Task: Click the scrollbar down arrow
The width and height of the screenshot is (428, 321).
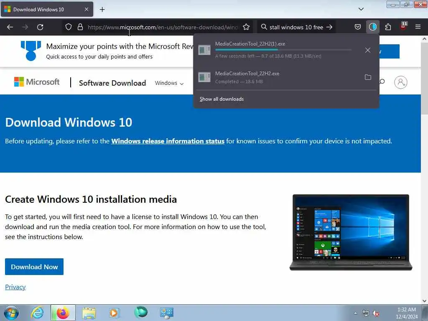Action: [x=425, y=301]
